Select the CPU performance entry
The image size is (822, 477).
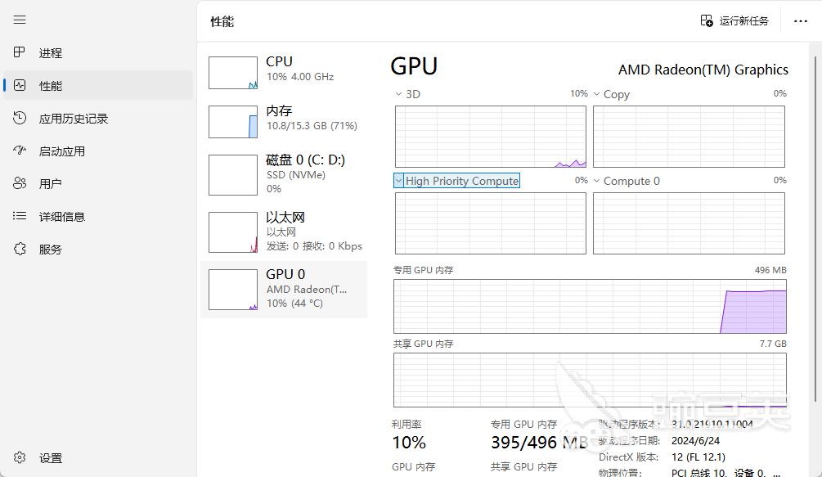click(x=284, y=72)
